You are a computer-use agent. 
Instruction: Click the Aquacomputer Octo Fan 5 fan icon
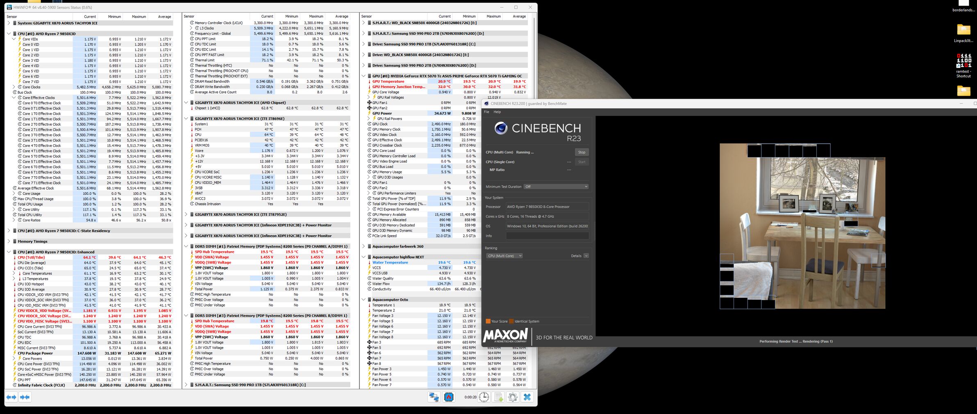coord(369,348)
